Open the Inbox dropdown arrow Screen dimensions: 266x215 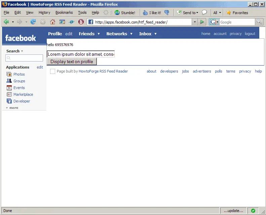[155, 34]
